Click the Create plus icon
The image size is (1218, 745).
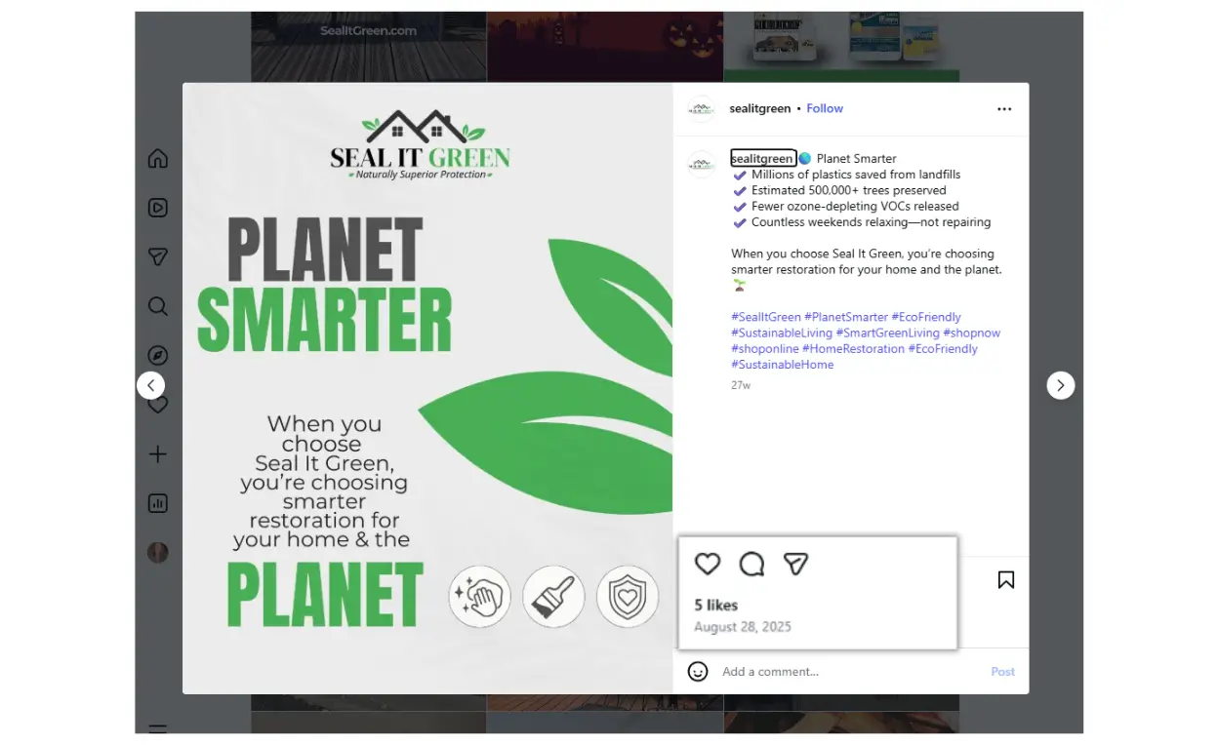158,454
